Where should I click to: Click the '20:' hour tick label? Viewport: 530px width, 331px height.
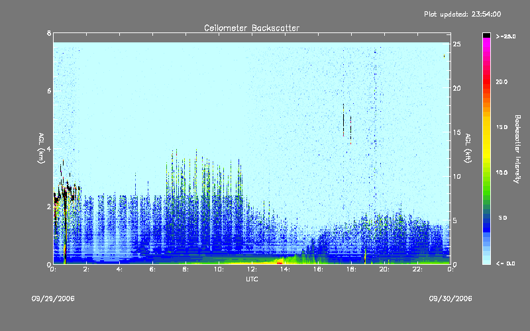pyautogui.click(x=385, y=269)
